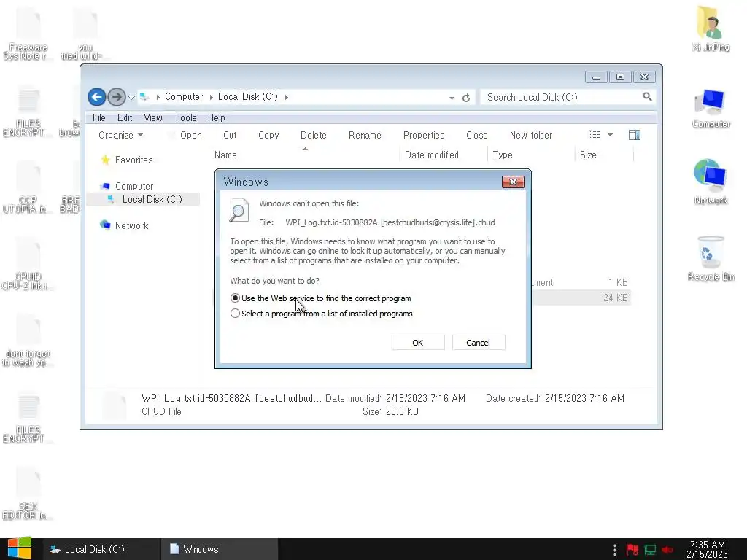Click Properties in the toolbar

[424, 135]
